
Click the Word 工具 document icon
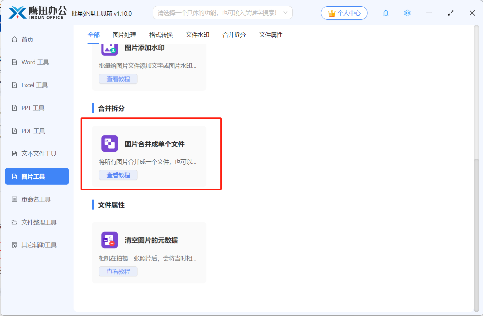[x=14, y=62]
